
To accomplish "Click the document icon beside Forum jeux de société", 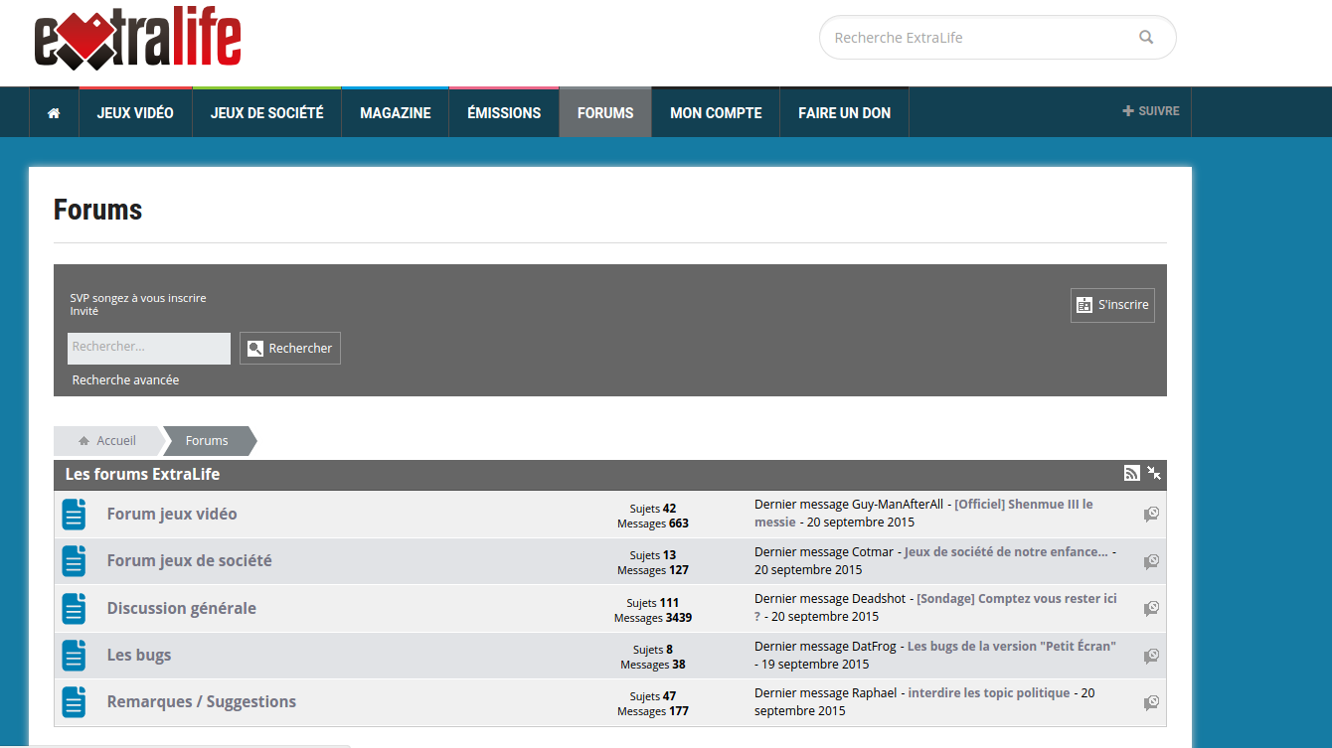I will (x=75, y=561).
